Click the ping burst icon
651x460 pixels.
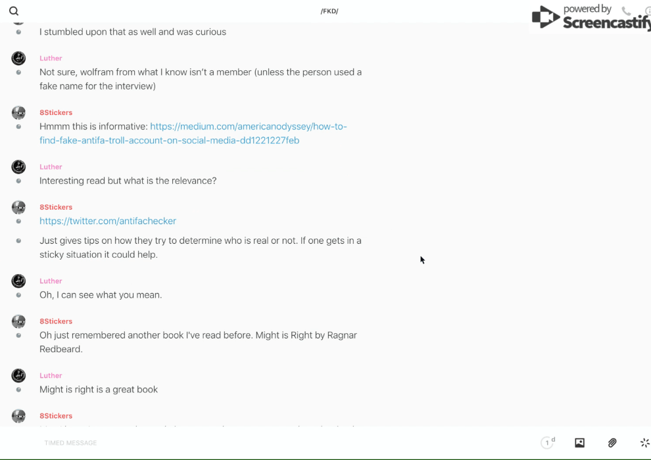pos(644,443)
